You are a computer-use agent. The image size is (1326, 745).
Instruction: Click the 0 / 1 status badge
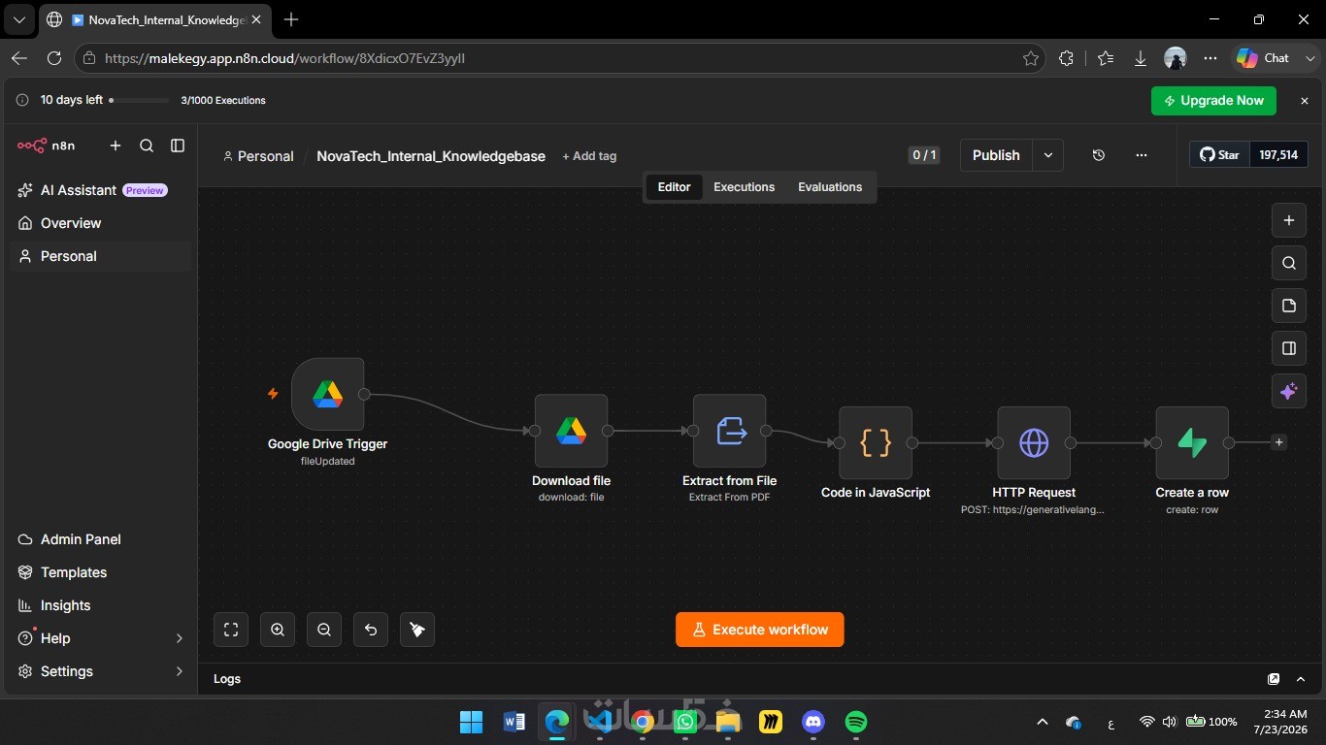[x=924, y=155]
